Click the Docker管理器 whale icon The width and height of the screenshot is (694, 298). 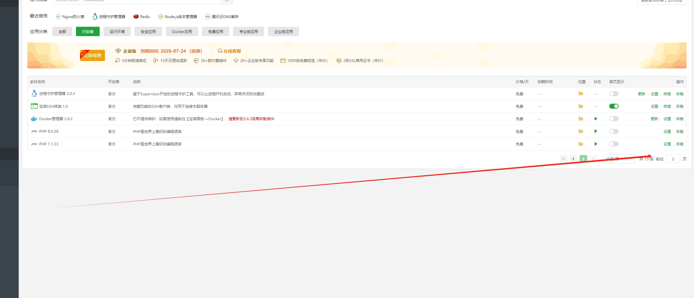(x=34, y=118)
